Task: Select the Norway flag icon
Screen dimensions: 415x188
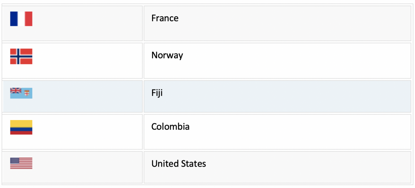Action: click(21, 56)
